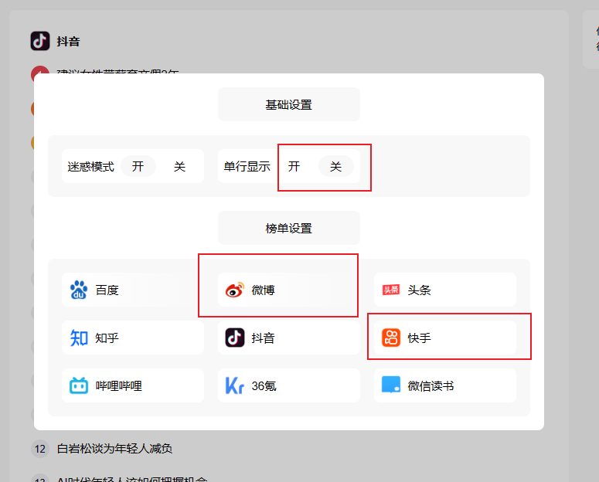Select the 基础设置 section header
The image size is (599, 482).
(x=288, y=104)
